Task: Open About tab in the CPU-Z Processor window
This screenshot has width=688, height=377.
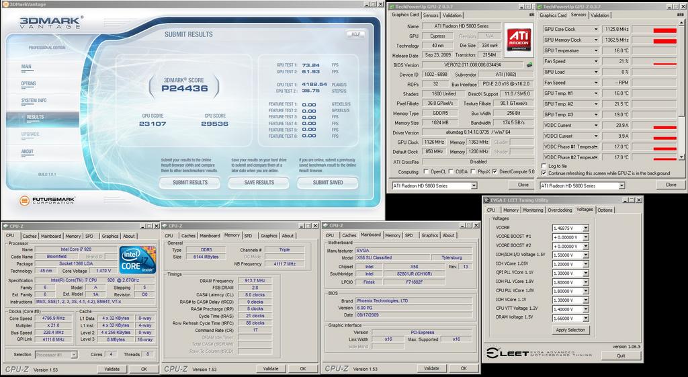Action: point(128,236)
